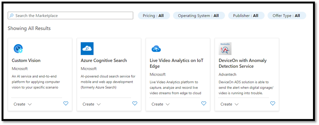319x125 pixels.
Task: Favorite Custom Vision with heart icon
Action: coord(66,103)
